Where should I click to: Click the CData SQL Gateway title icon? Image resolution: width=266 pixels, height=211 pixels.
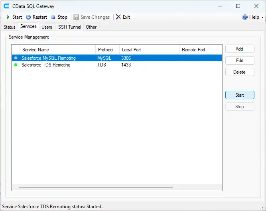7,6
